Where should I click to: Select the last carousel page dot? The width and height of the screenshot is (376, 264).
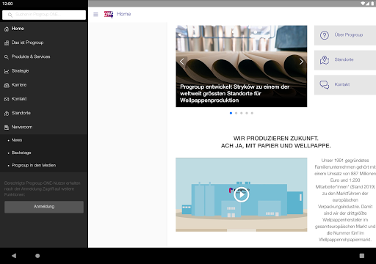[252, 113]
